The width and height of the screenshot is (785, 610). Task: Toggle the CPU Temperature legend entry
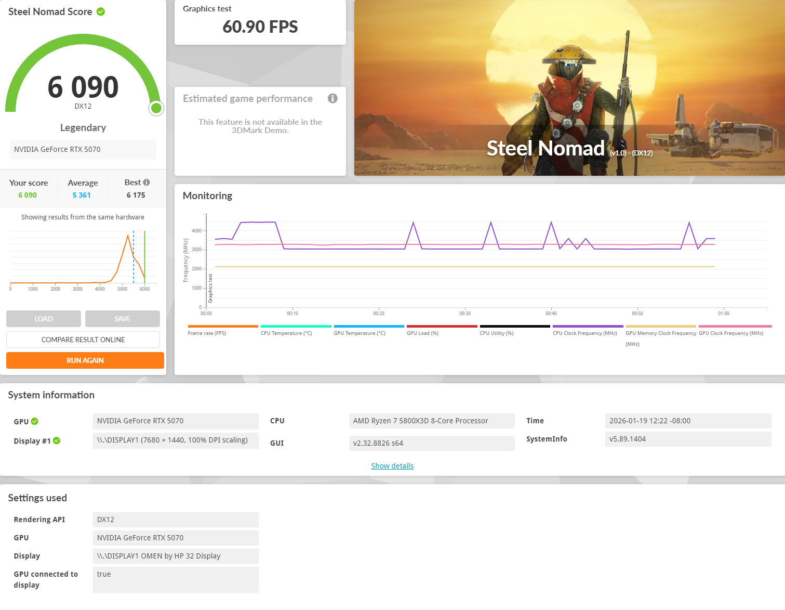tap(296, 330)
